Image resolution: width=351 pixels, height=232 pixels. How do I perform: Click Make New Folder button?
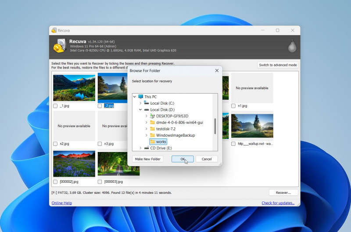(x=147, y=159)
